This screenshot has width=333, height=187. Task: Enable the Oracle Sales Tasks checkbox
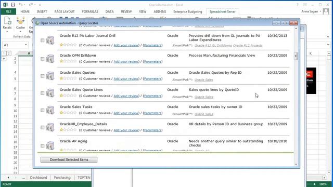coord(43,110)
